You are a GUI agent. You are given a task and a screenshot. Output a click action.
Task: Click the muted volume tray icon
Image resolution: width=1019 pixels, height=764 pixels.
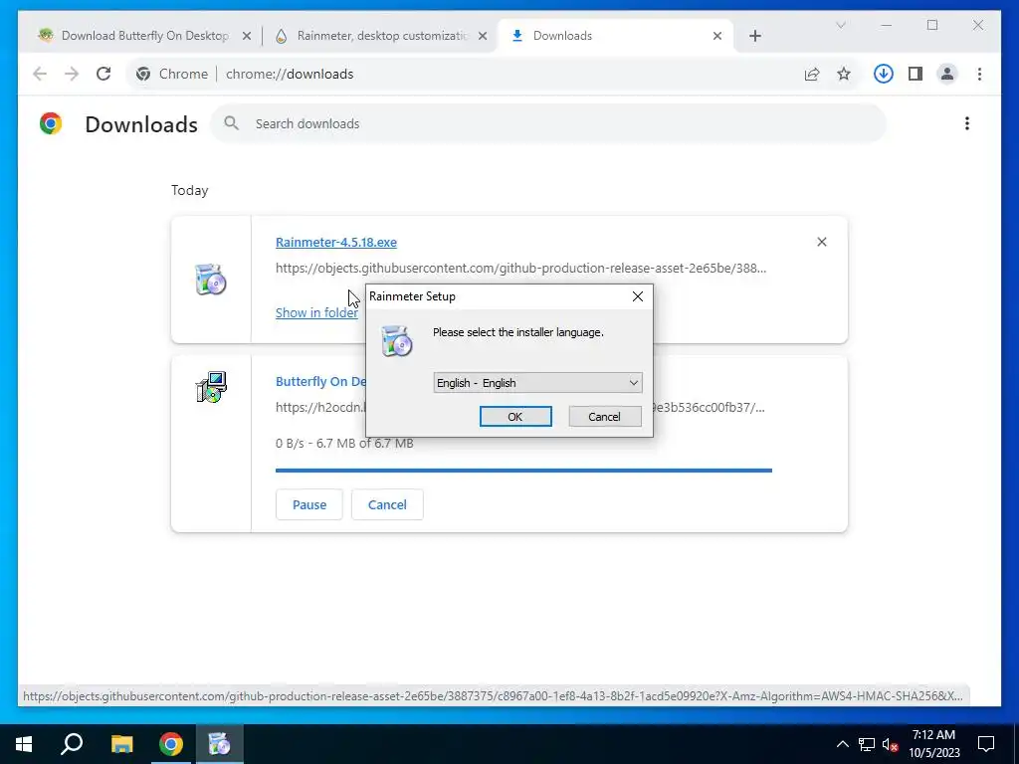(890, 744)
